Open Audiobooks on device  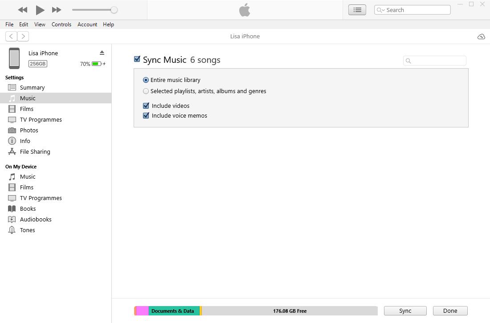[x=56, y=219]
